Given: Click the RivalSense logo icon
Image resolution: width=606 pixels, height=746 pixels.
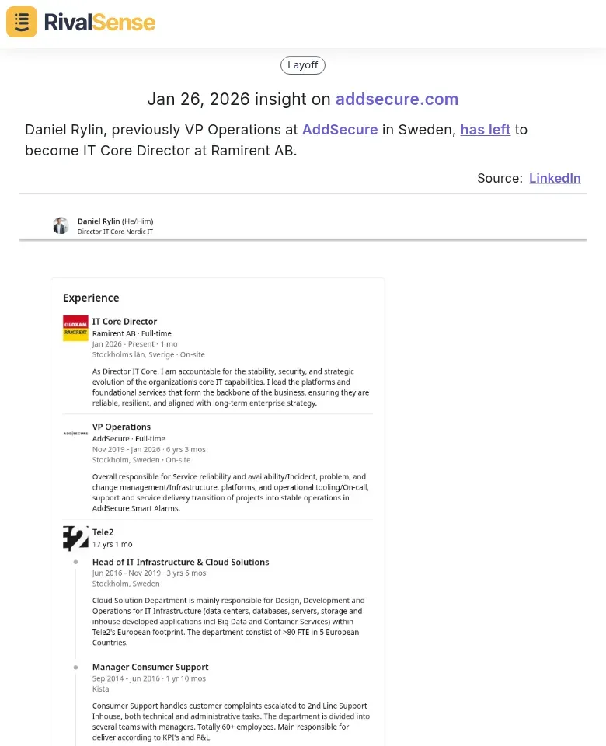Looking at the screenshot, I should tap(22, 22).
